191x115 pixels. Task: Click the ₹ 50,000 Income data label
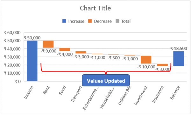click(32, 38)
